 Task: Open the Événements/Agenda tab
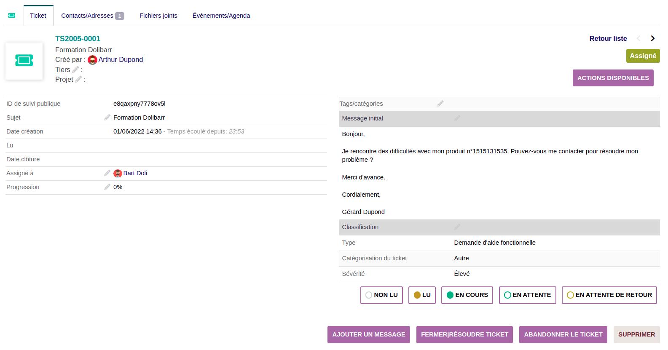(x=221, y=16)
